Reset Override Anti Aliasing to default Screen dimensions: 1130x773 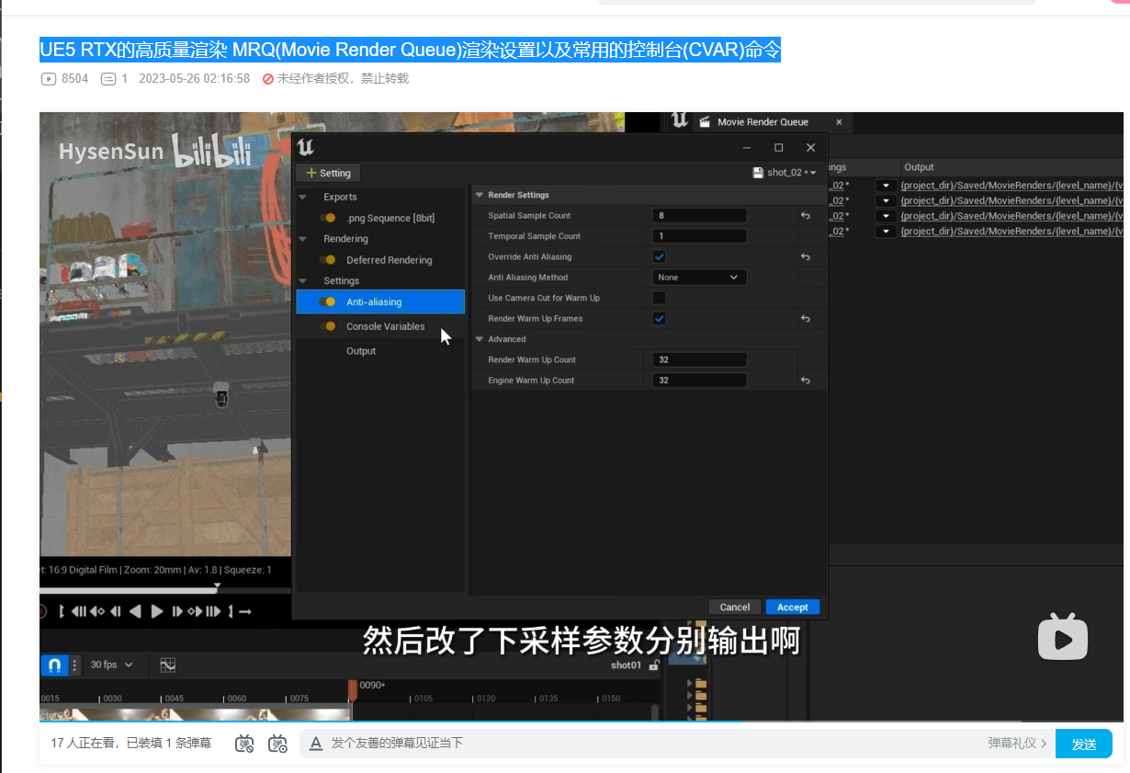point(806,256)
